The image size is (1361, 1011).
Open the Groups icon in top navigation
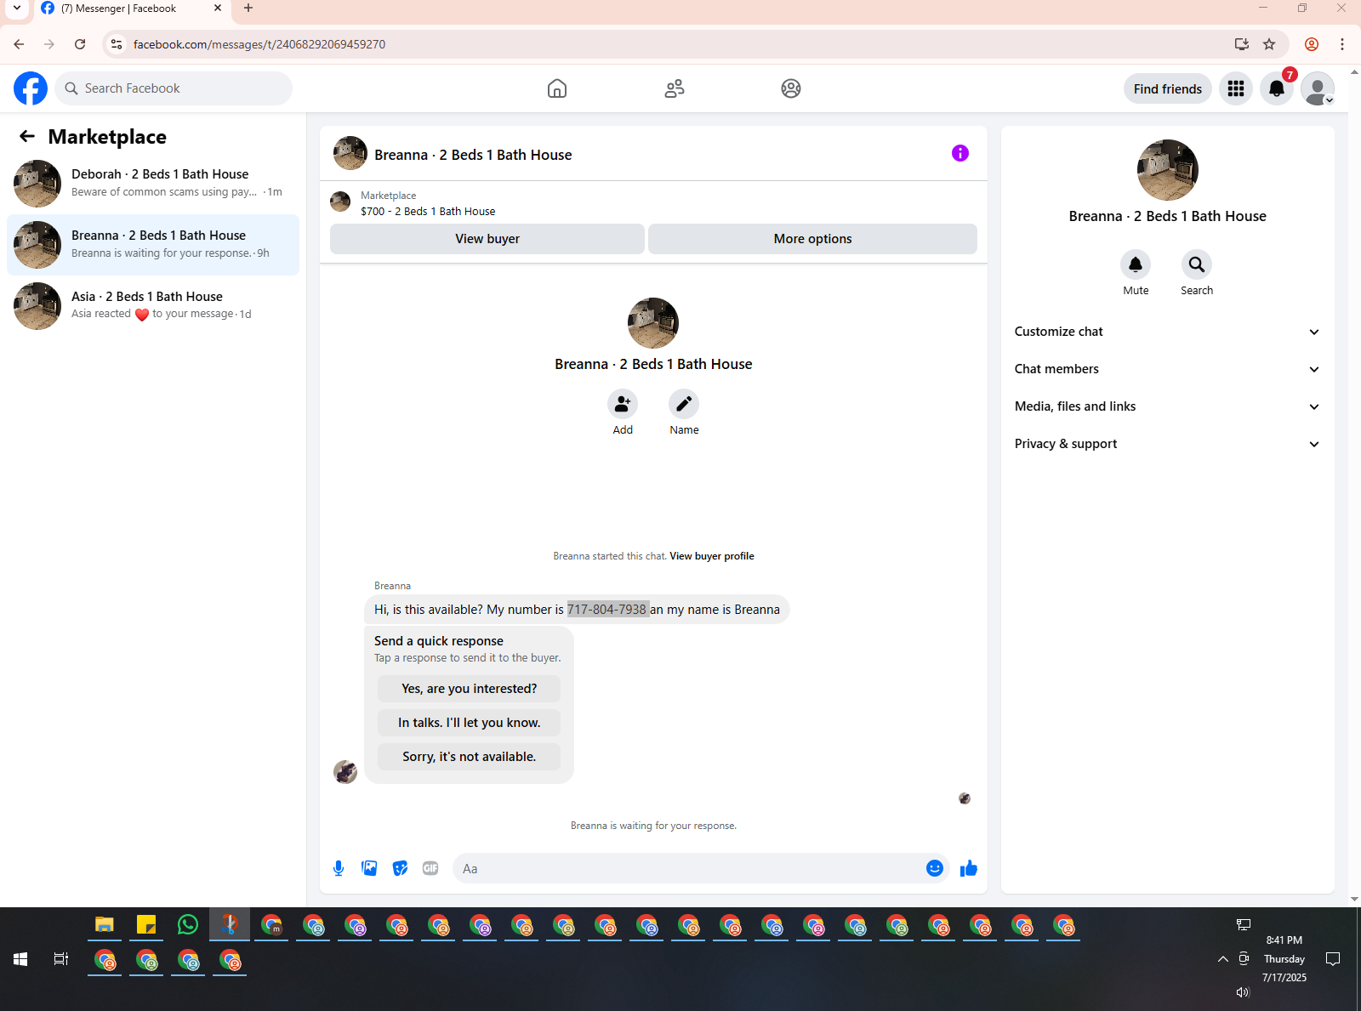pos(791,88)
